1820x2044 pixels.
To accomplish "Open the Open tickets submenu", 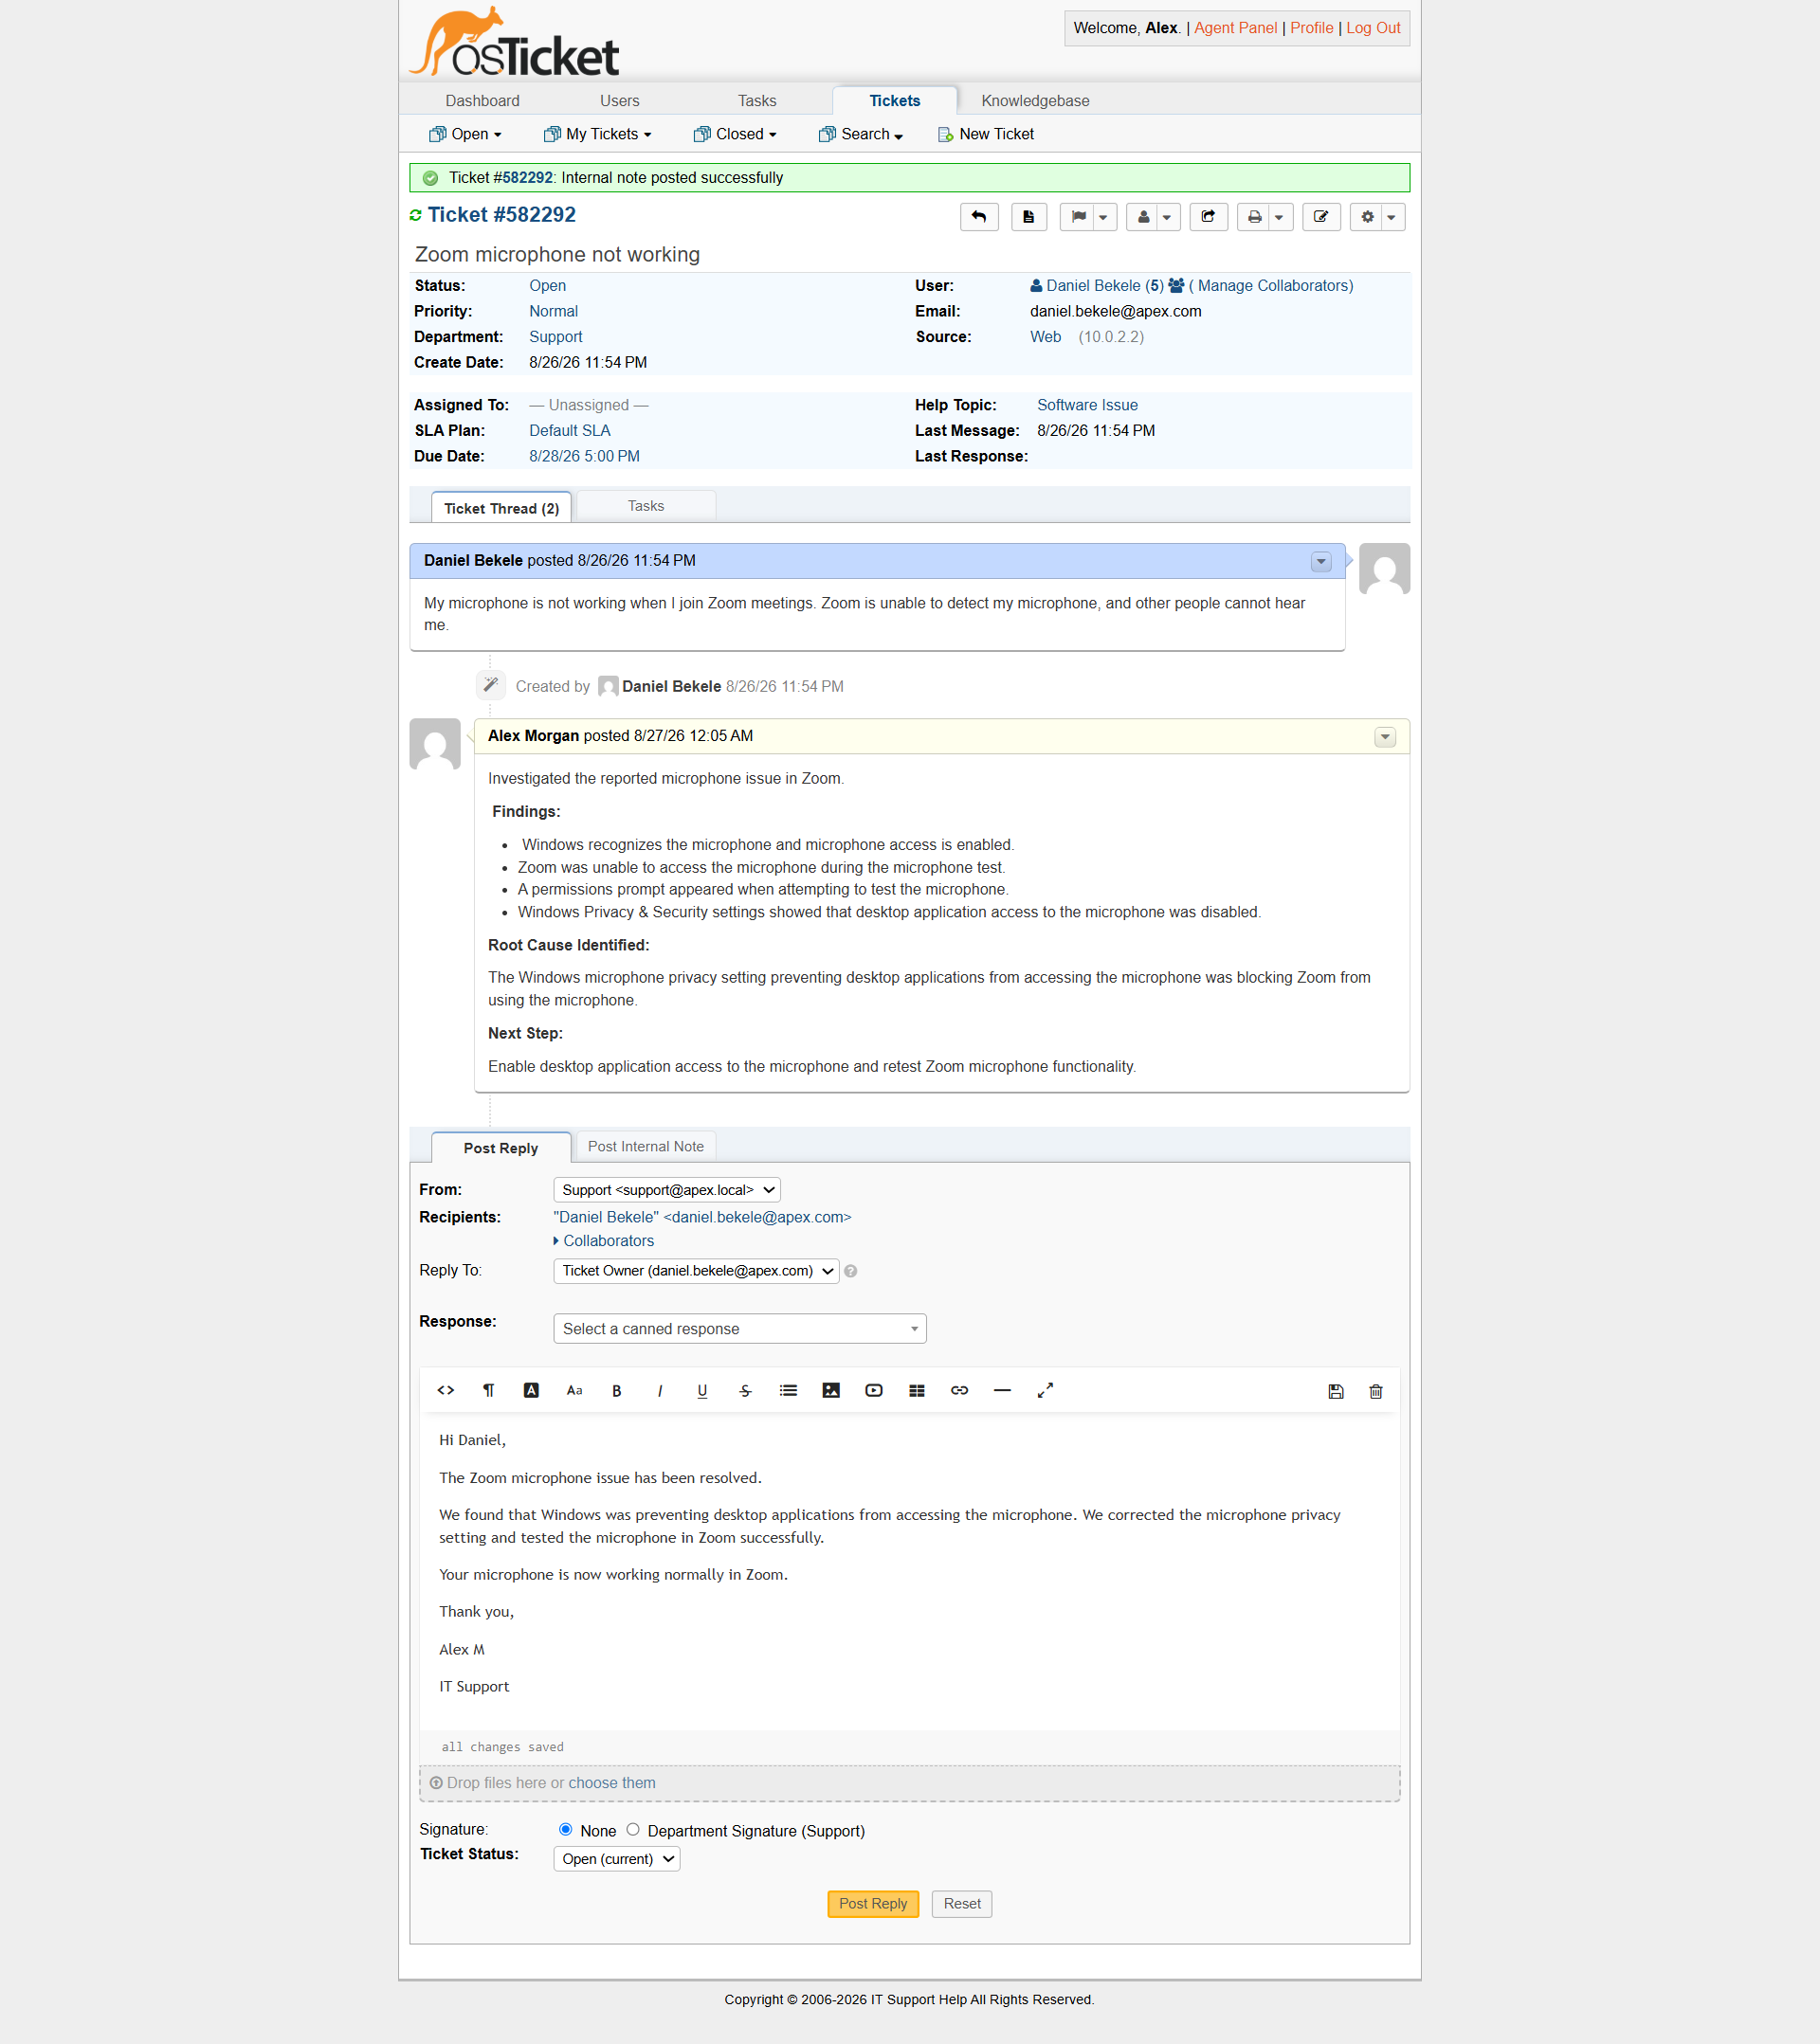I will 465,134.
